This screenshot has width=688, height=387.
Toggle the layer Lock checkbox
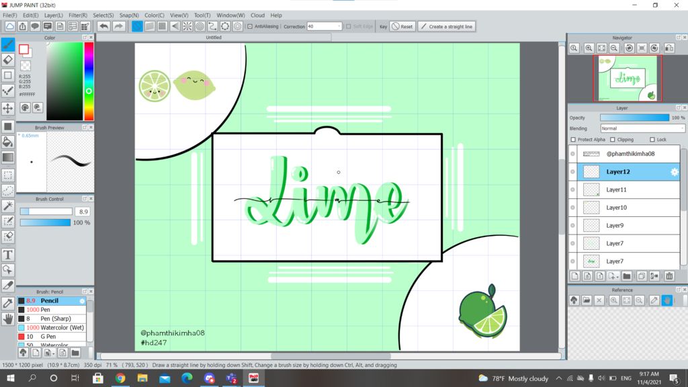652,140
